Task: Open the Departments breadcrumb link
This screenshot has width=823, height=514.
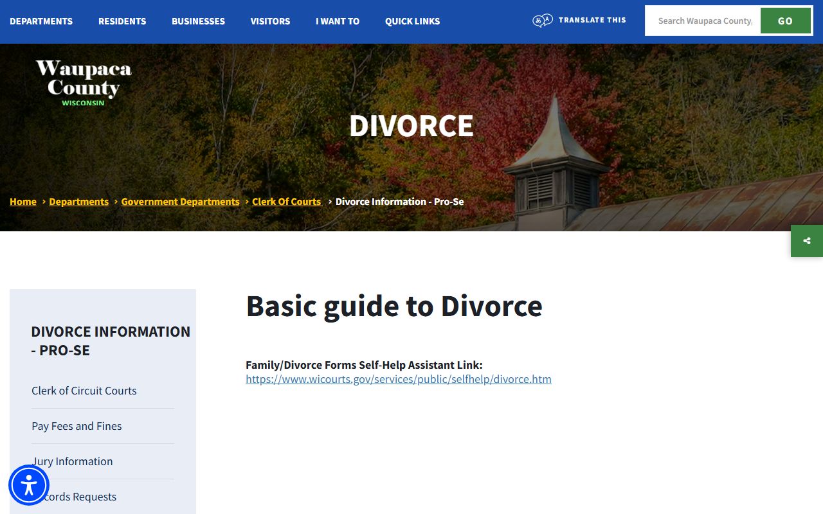Action: [x=78, y=202]
